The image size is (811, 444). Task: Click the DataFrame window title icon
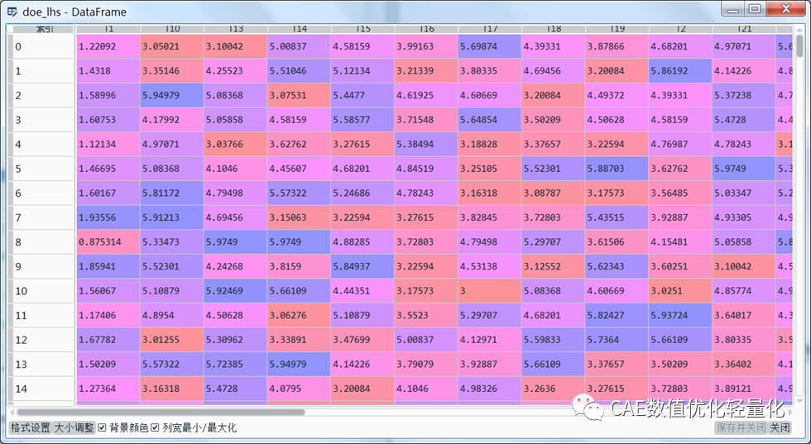coord(12,12)
